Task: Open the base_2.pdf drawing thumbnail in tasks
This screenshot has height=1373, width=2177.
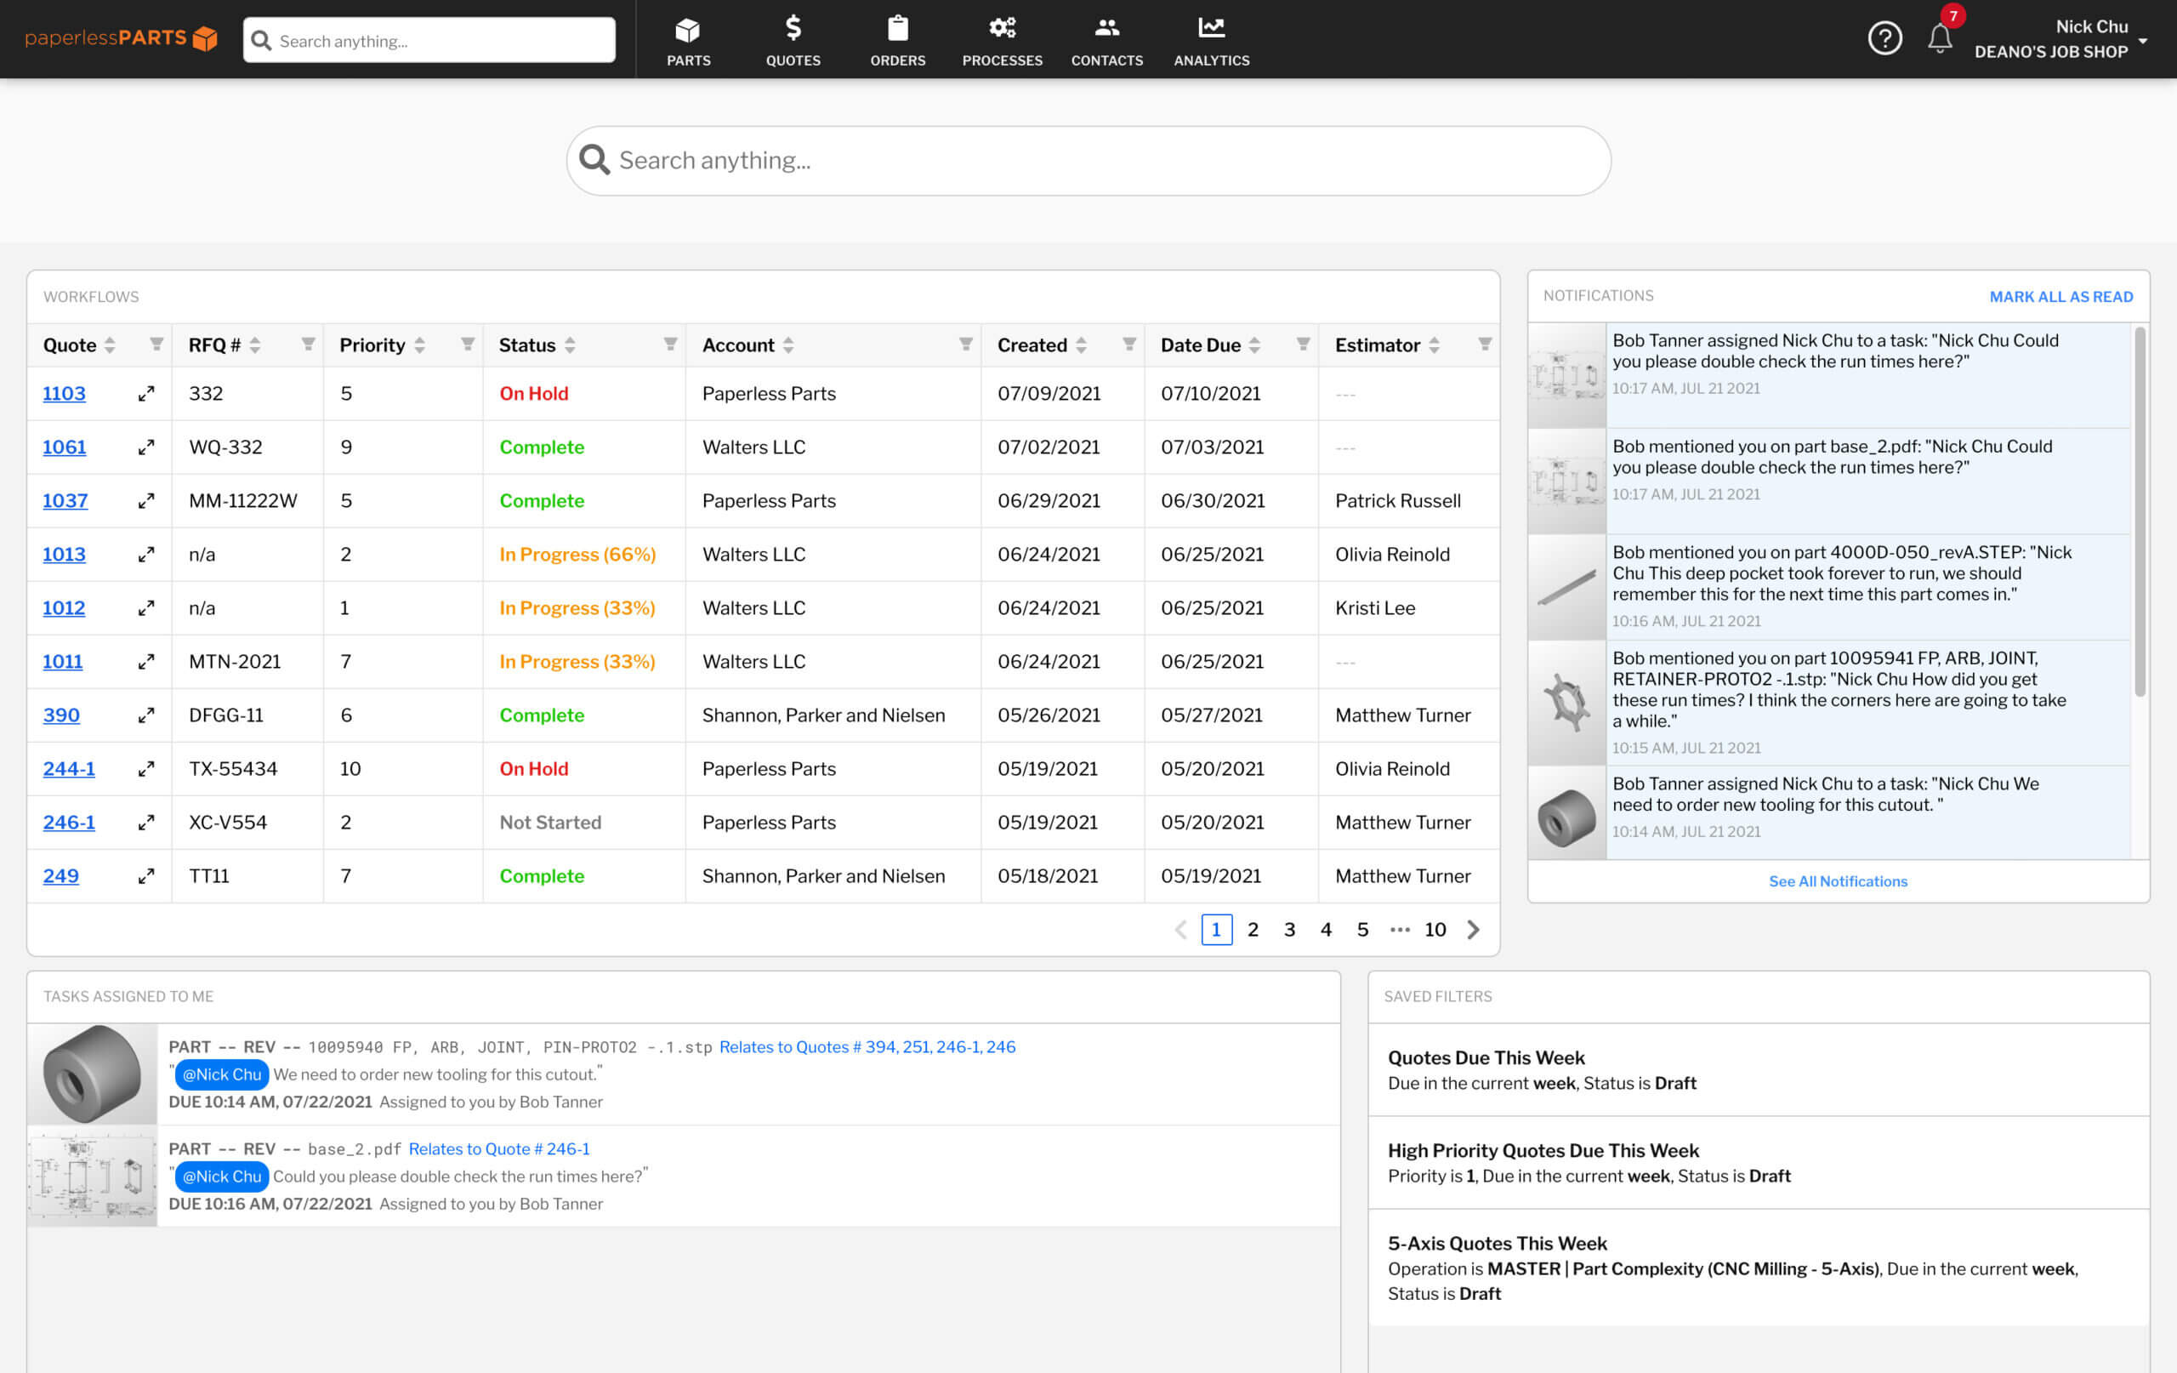Action: click(92, 1176)
